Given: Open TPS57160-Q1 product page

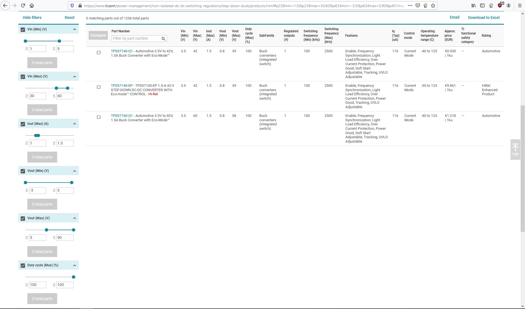Looking at the screenshot, I should click(121, 116).
